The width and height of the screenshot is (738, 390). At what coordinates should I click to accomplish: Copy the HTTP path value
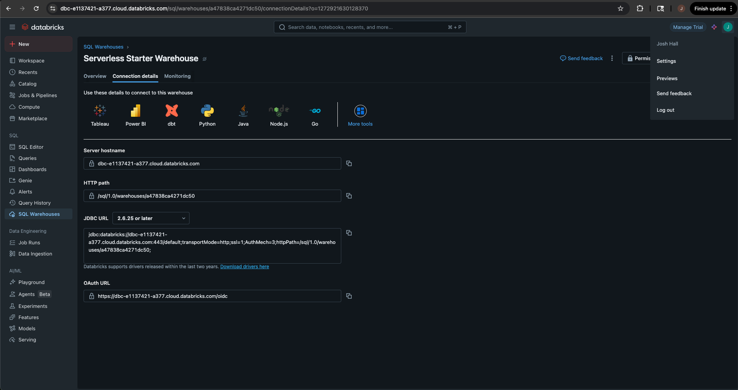tap(349, 196)
